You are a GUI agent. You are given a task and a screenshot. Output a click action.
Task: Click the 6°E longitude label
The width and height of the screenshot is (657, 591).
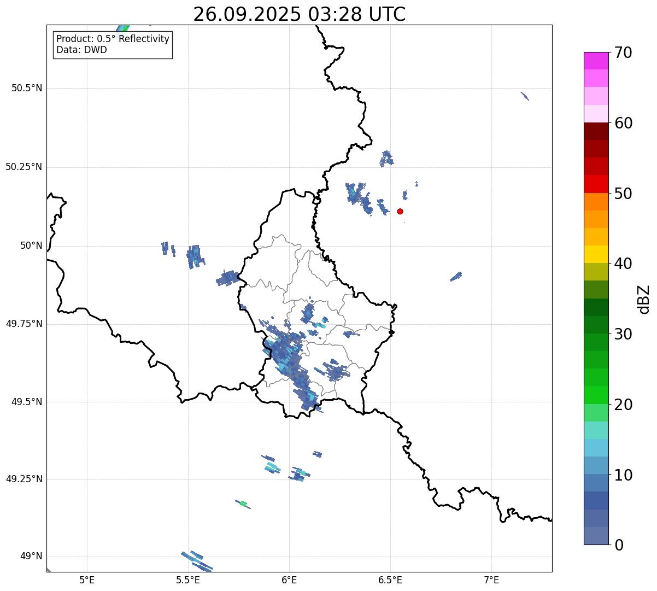[x=289, y=580]
